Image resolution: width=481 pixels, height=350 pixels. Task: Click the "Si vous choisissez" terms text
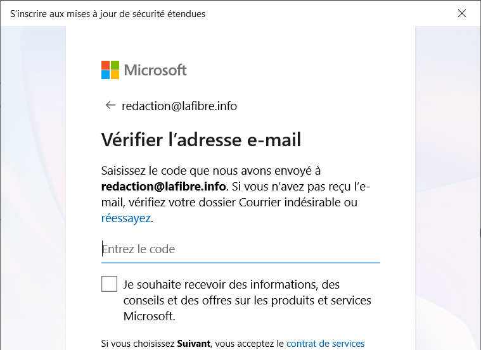(x=138, y=344)
